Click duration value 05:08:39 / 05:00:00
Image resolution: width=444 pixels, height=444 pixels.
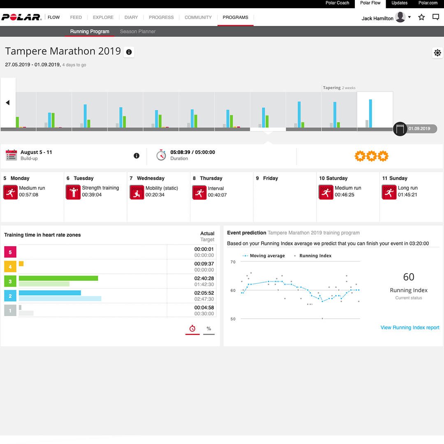[192, 153]
